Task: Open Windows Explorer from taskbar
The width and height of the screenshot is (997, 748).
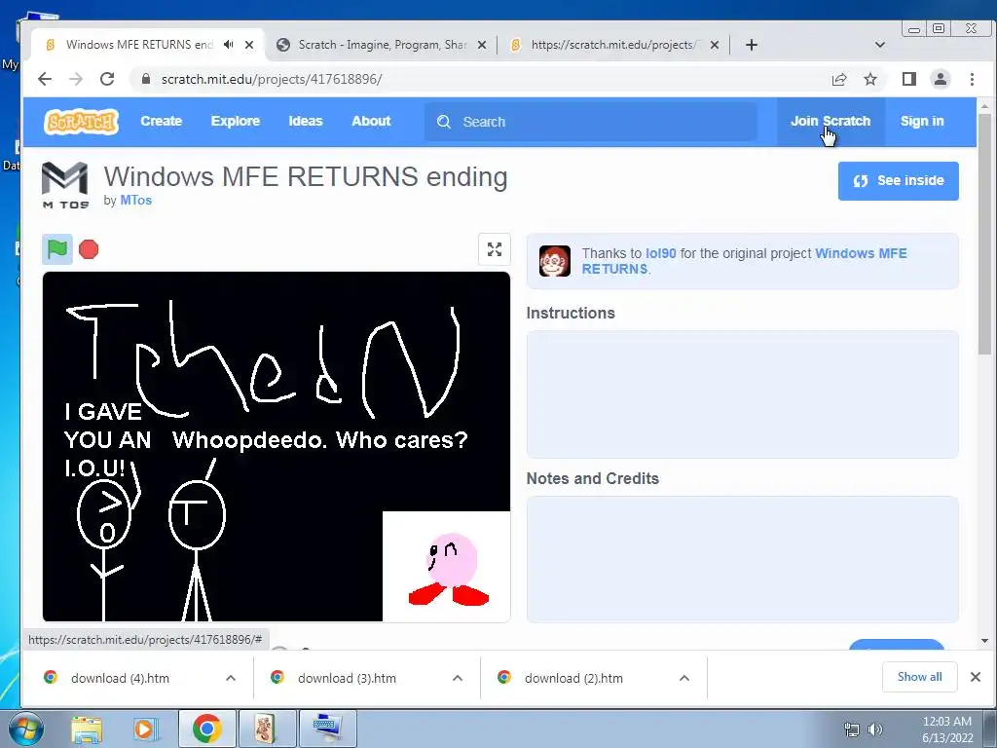Action: (x=87, y=729)
